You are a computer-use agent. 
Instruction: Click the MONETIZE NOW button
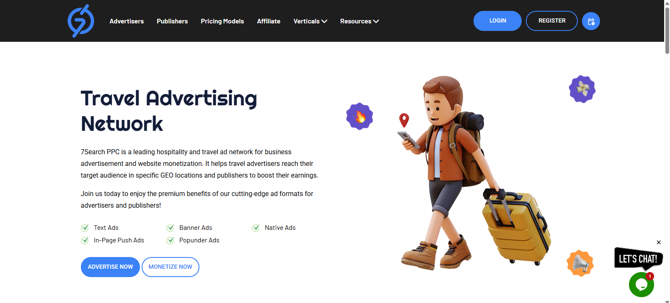[x=171, y=267]
